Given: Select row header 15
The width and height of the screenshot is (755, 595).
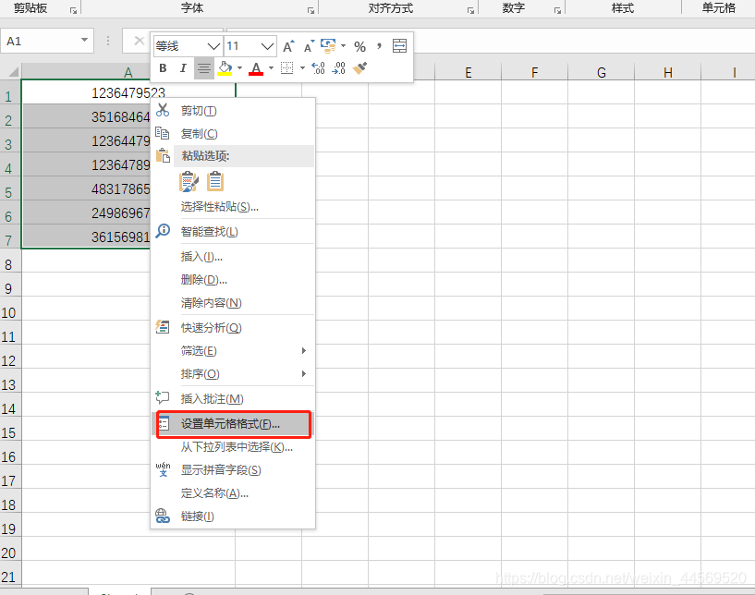Looking at the screenshot, I should click(10, 429).
